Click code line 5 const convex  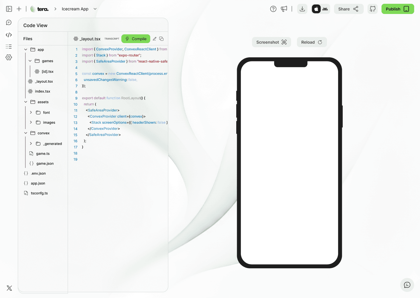pyautogui.click(x=125, y=74)
